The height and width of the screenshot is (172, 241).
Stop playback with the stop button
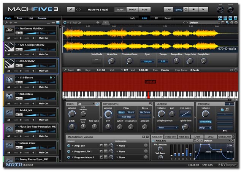point(193,9)
